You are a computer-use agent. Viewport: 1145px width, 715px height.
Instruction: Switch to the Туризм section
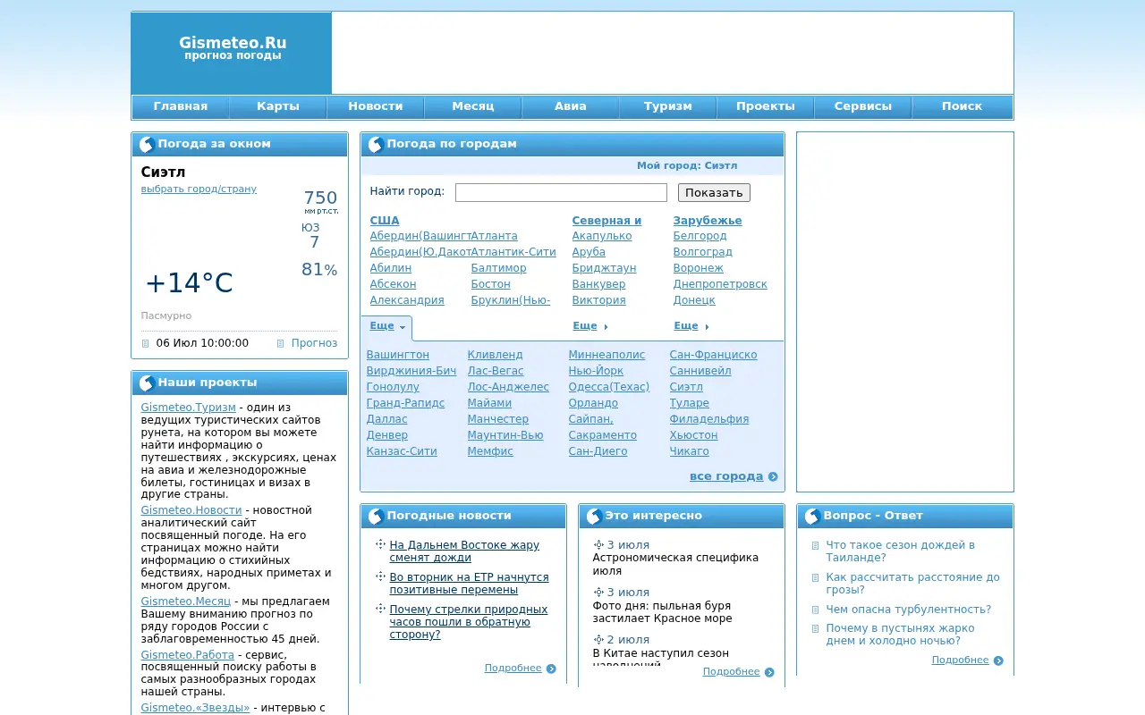668,106
